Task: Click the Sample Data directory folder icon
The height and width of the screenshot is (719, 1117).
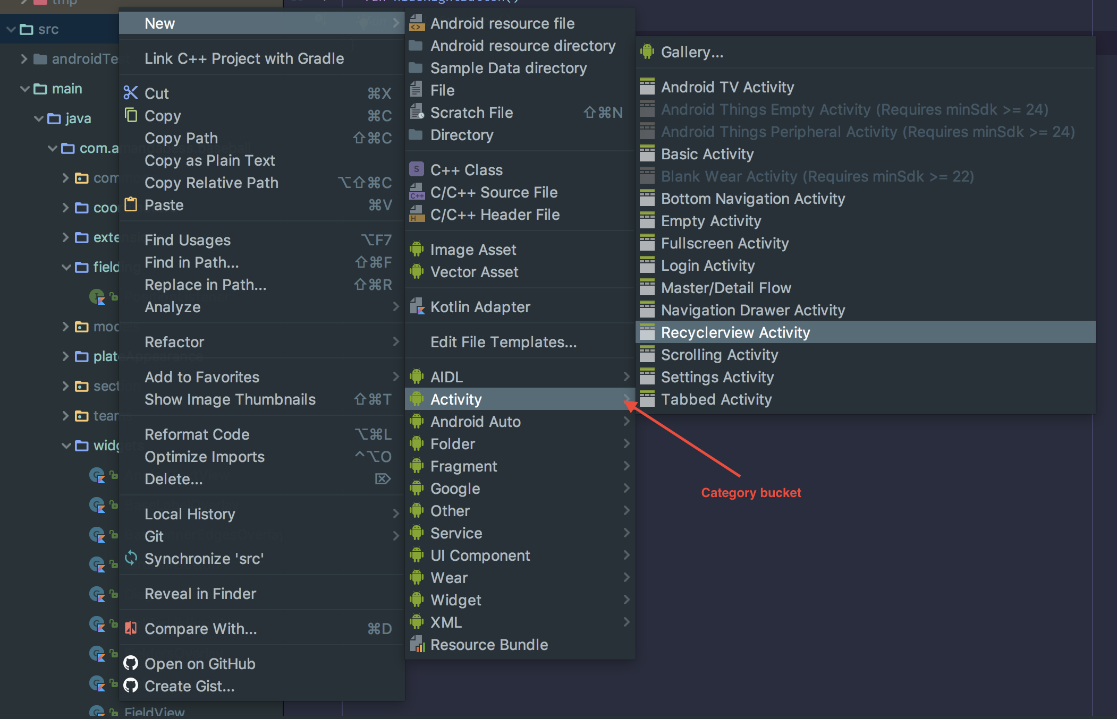Action: pyautogui.click(x=416, y=67)
